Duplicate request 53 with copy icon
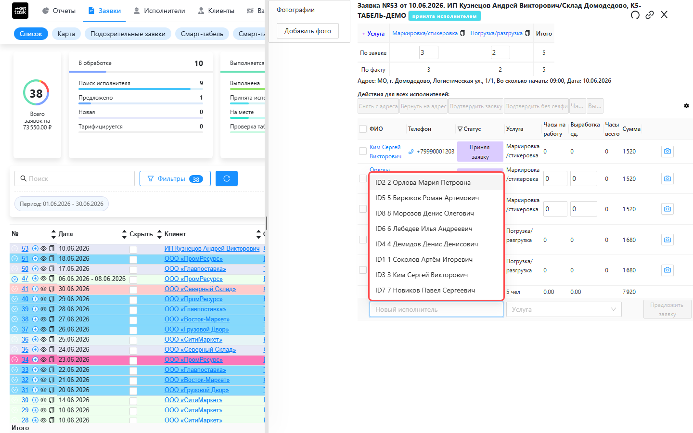Screen dimensions: 693x433 pos(51,249)
